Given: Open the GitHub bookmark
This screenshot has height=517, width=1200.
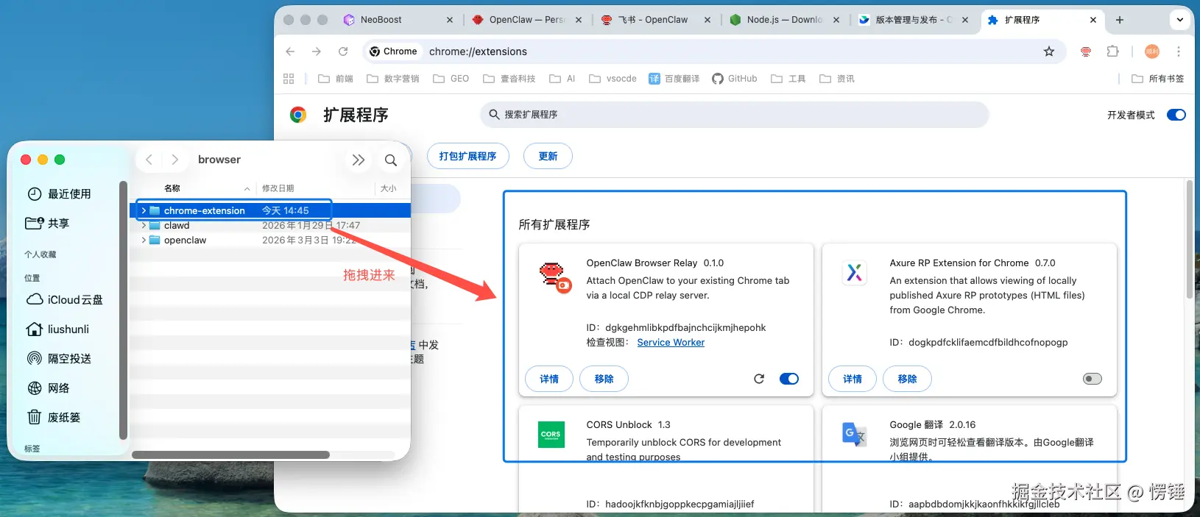Looking at the screenshot, I should pyautogui.click(x=735, y=79).
